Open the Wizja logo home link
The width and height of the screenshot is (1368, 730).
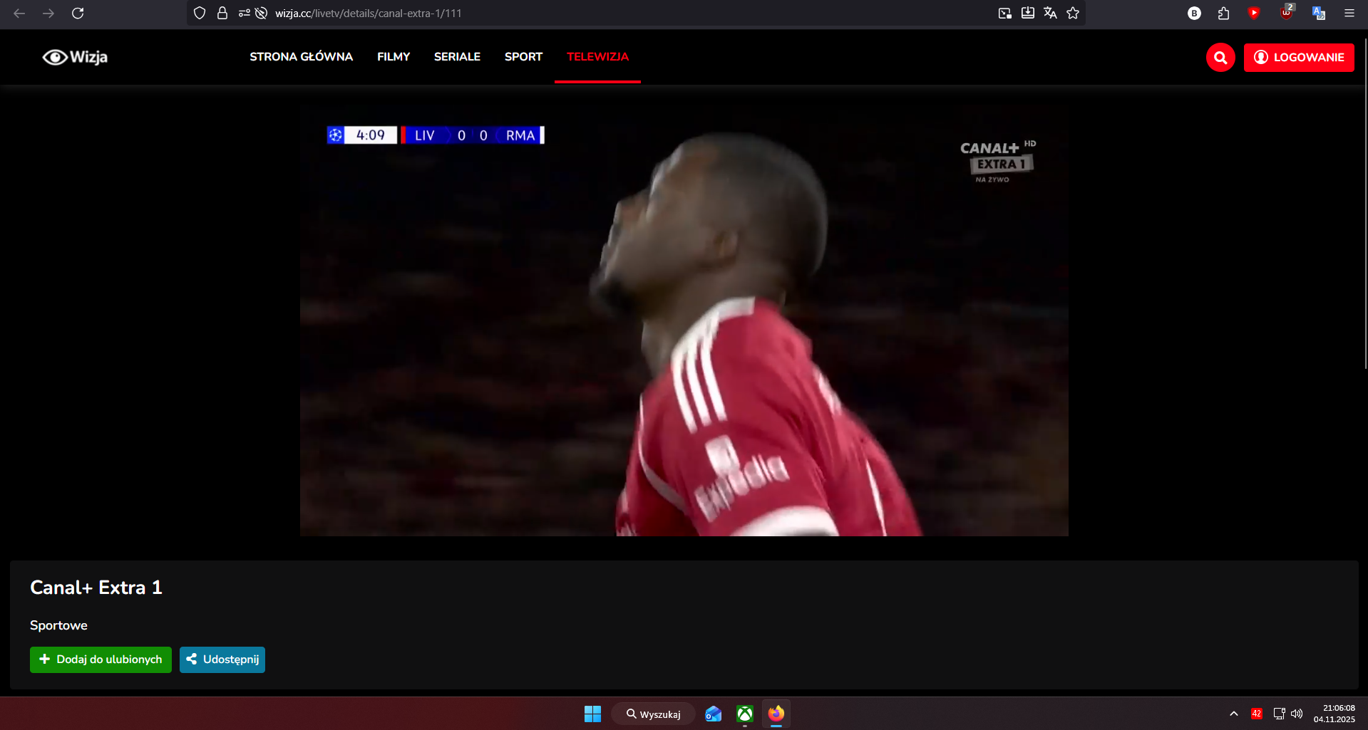pyautogui.click(x=75, y=57)
